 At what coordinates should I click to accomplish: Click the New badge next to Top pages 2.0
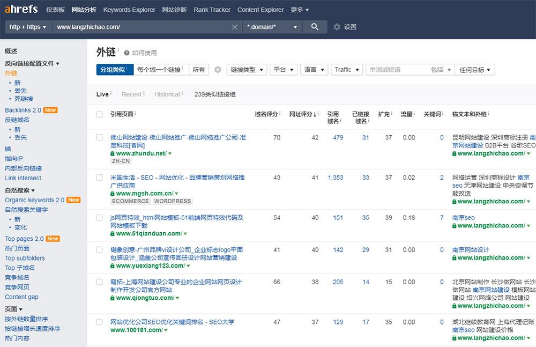pyautogui.click(x=53, y=239)
